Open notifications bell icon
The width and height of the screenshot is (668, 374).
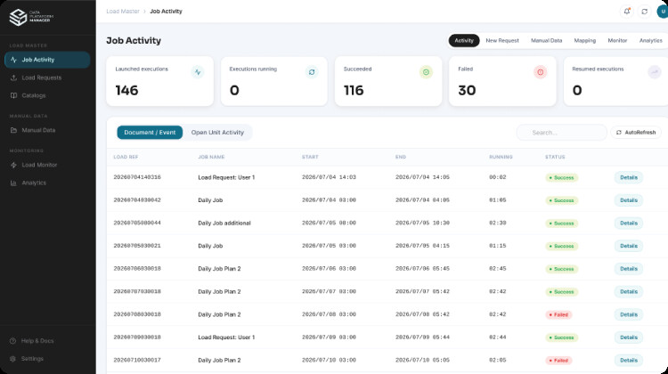tap(627, 12)
